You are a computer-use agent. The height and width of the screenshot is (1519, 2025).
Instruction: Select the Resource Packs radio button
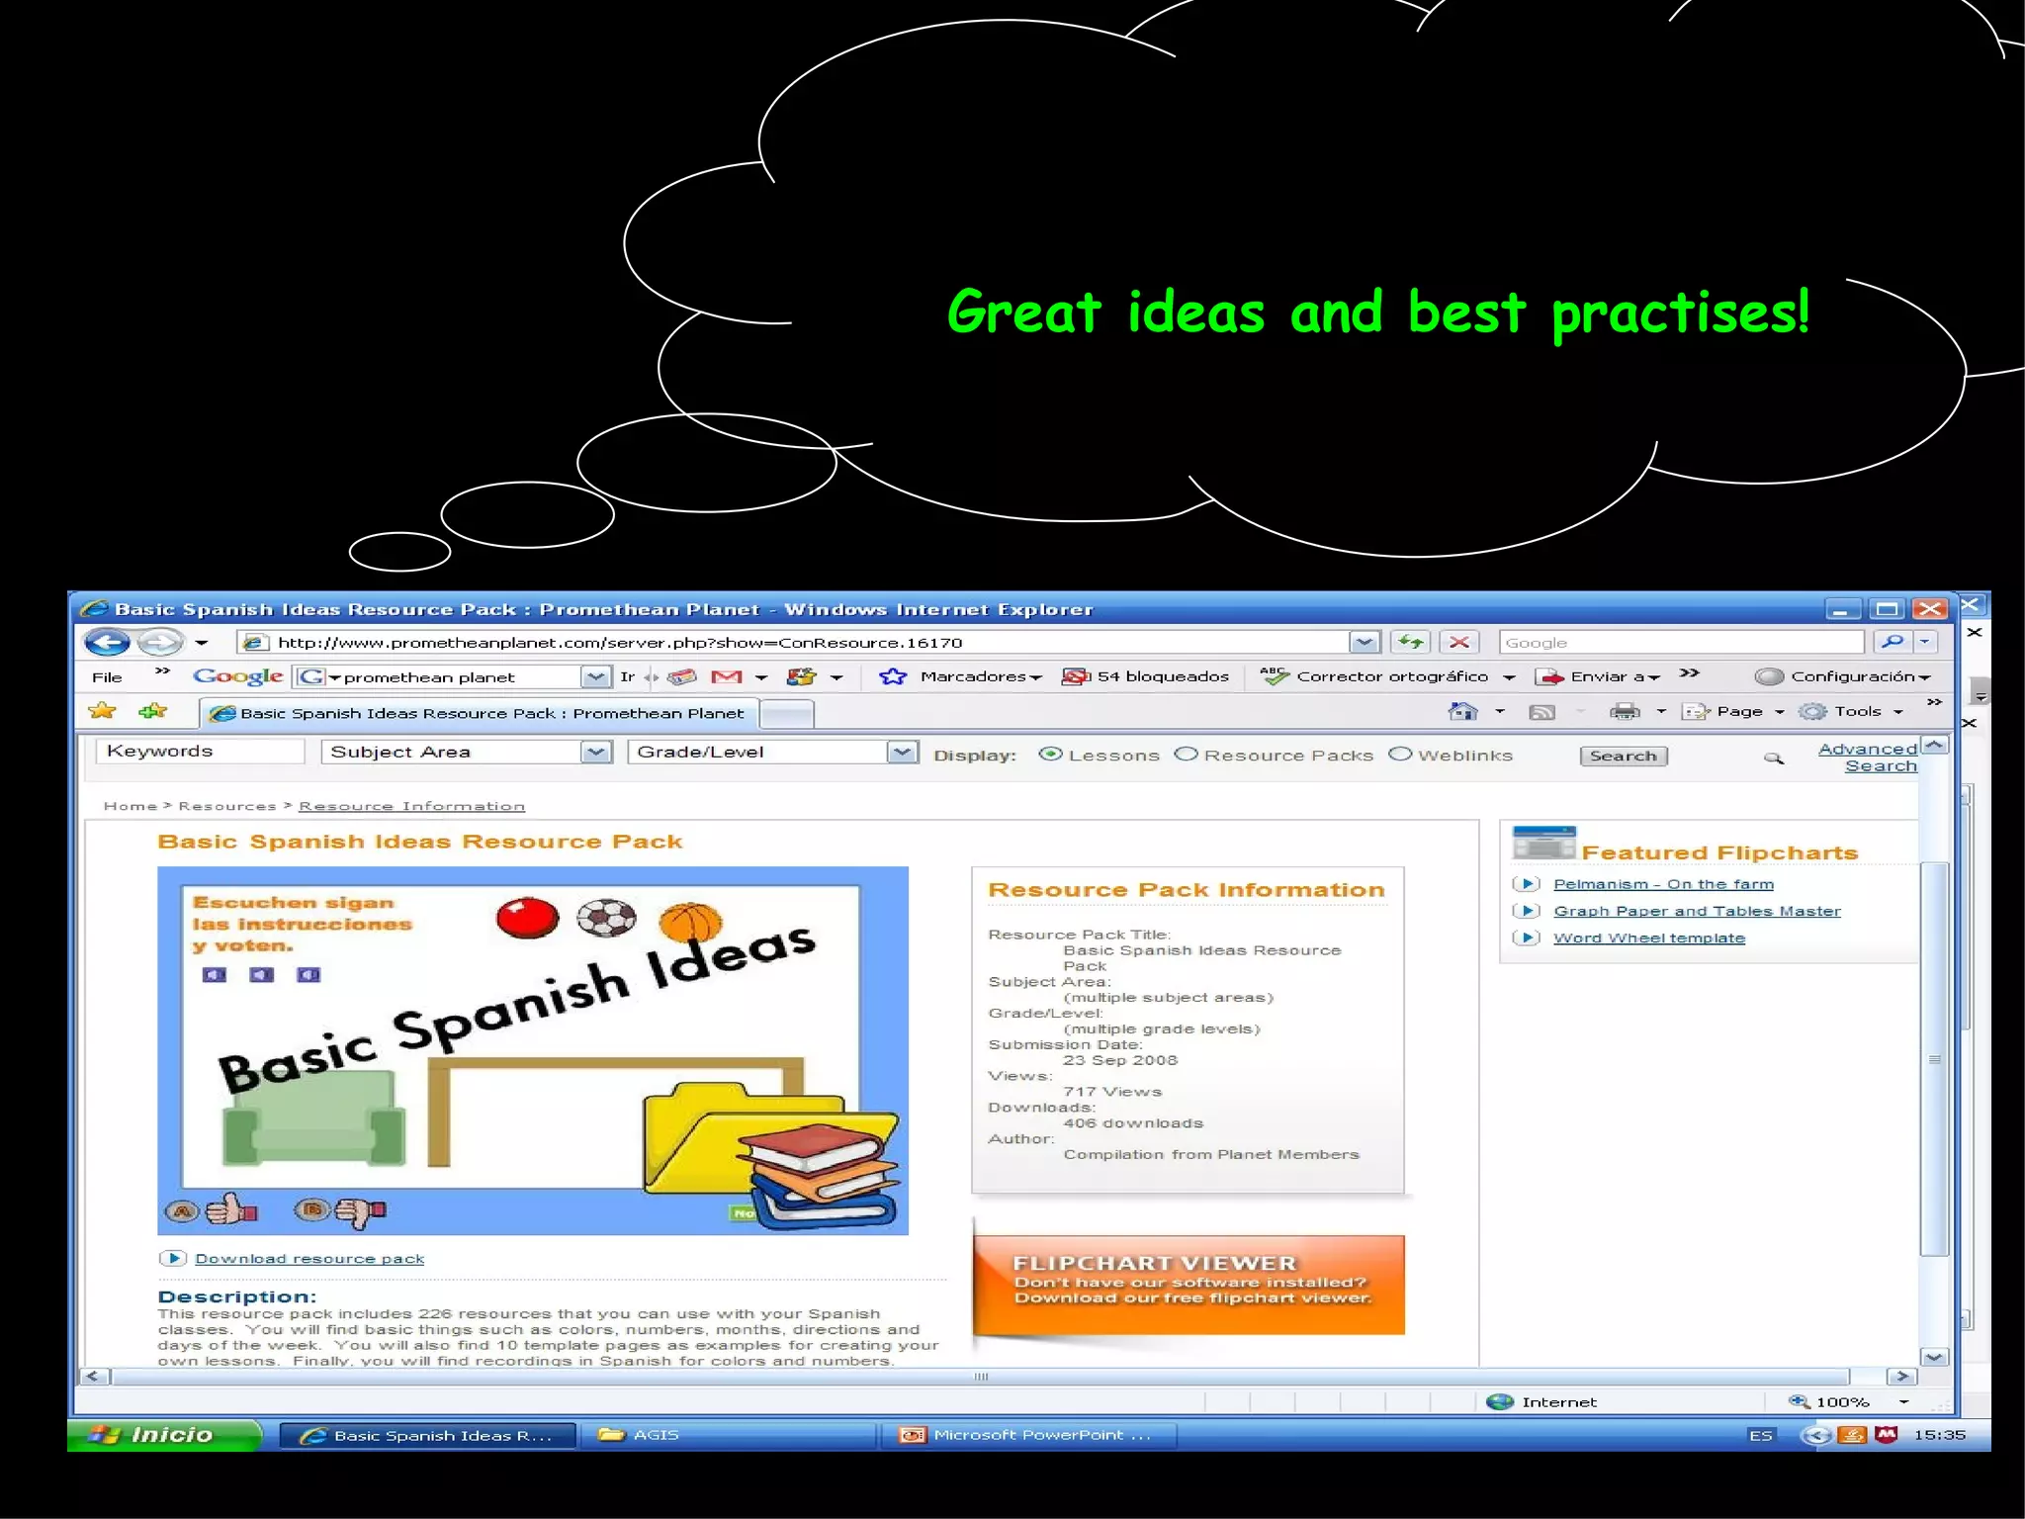click(1186, 754)
